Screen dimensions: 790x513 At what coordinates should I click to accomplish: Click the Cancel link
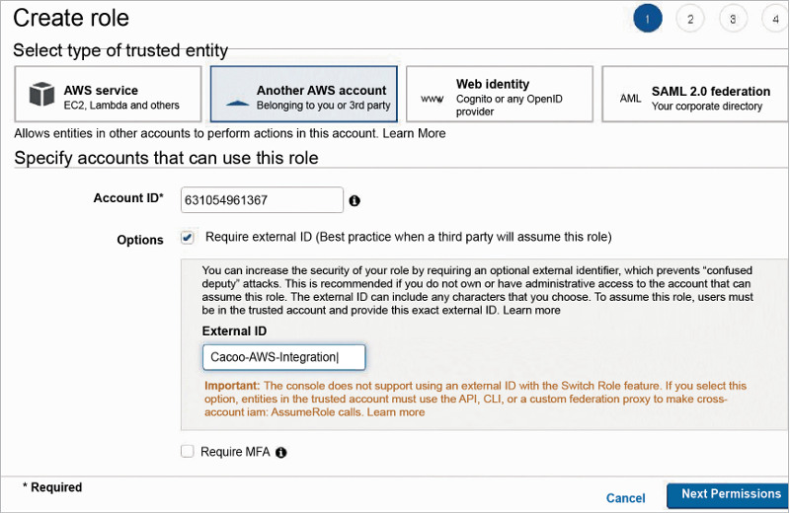coord(625,498)
